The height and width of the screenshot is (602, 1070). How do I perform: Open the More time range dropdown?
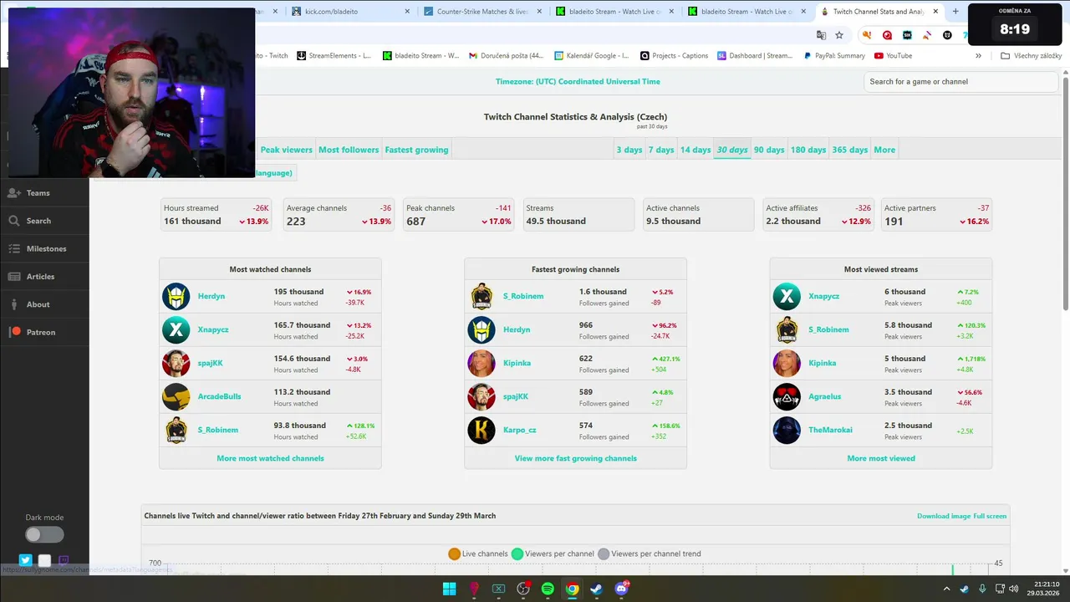(x=884, y=150)
